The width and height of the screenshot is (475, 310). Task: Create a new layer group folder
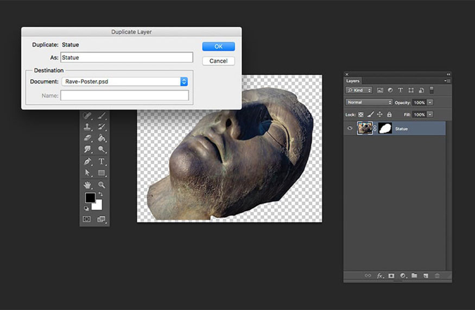point(414,275)
